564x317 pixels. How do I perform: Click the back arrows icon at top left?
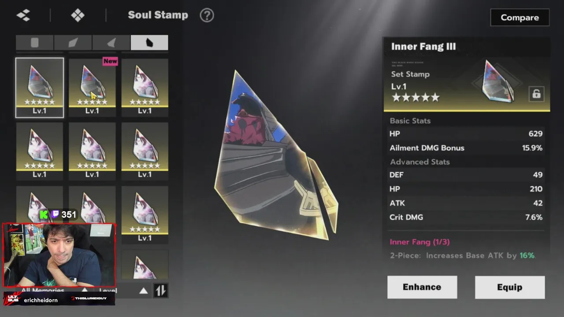coord(23,15)
